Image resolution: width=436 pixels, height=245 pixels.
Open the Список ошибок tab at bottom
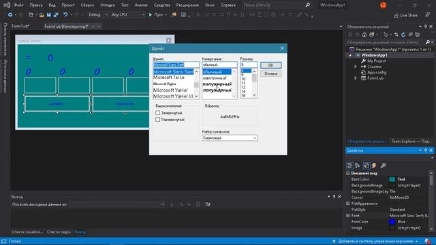[x=27, y=231]
